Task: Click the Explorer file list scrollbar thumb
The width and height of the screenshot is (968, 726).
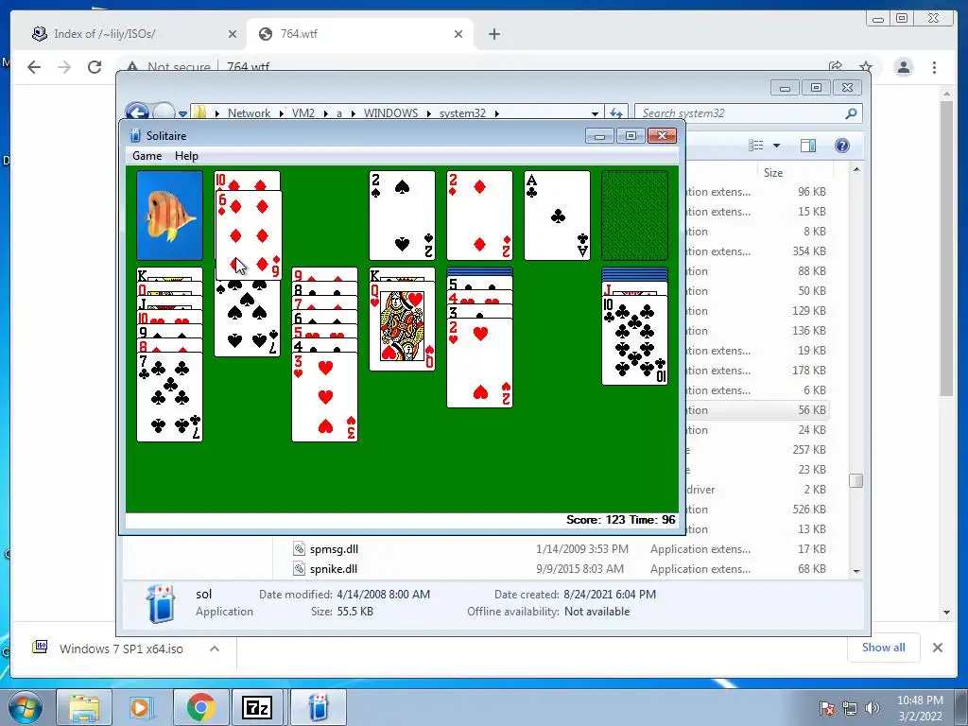Action: point(856,480)
